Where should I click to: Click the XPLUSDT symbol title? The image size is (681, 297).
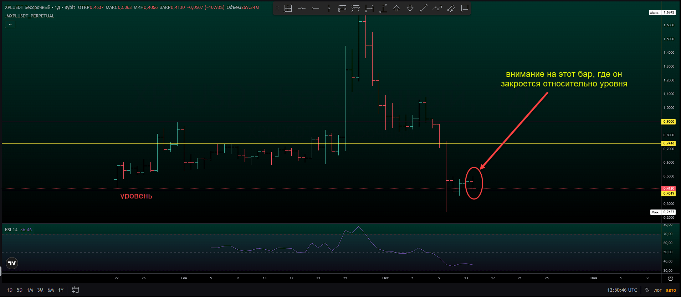(27, 7)
